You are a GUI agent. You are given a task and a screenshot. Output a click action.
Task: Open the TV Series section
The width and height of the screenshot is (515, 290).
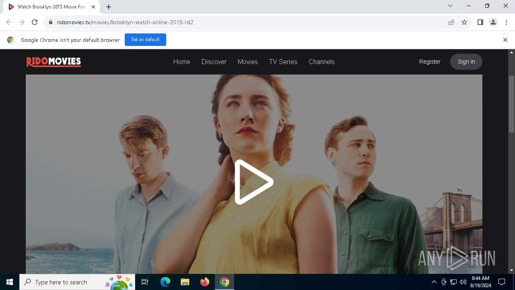tap(283, 62)
